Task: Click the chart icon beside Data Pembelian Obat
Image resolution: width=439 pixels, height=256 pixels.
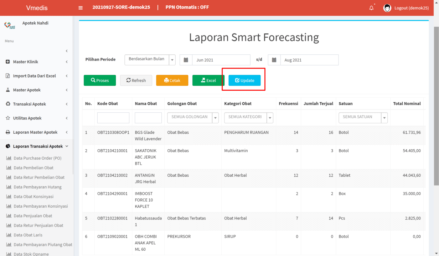Action: pyautogui.click(x=9, y=168)
